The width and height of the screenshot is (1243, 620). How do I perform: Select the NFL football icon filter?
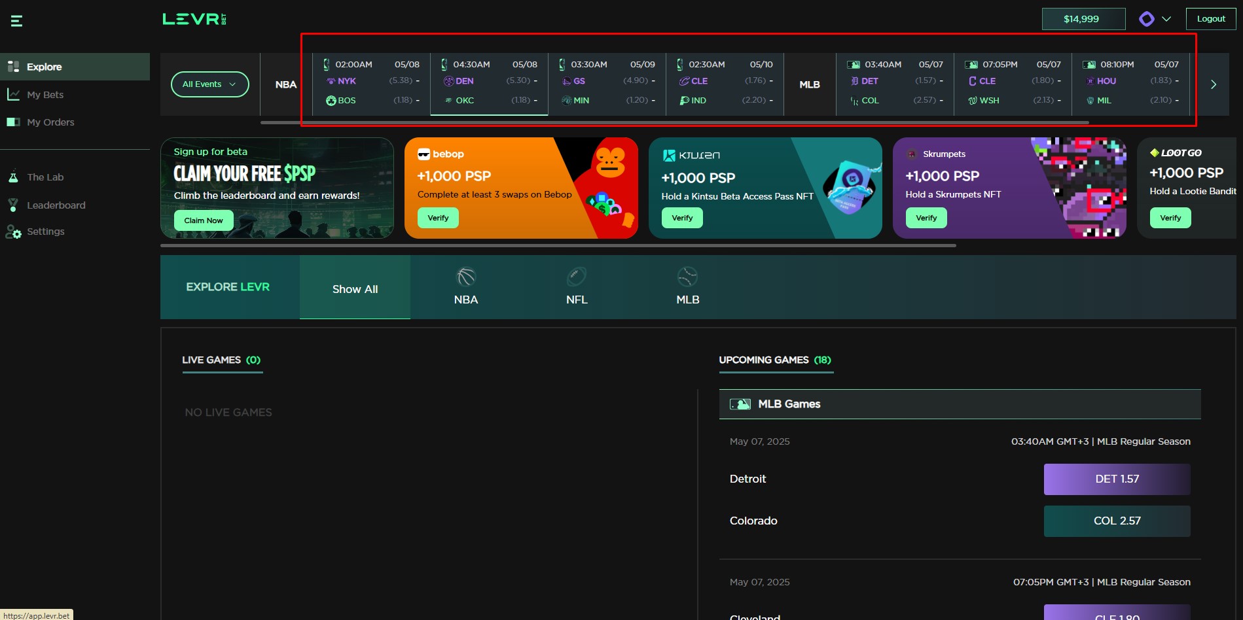pyautogui.click(x=576, y=277)
